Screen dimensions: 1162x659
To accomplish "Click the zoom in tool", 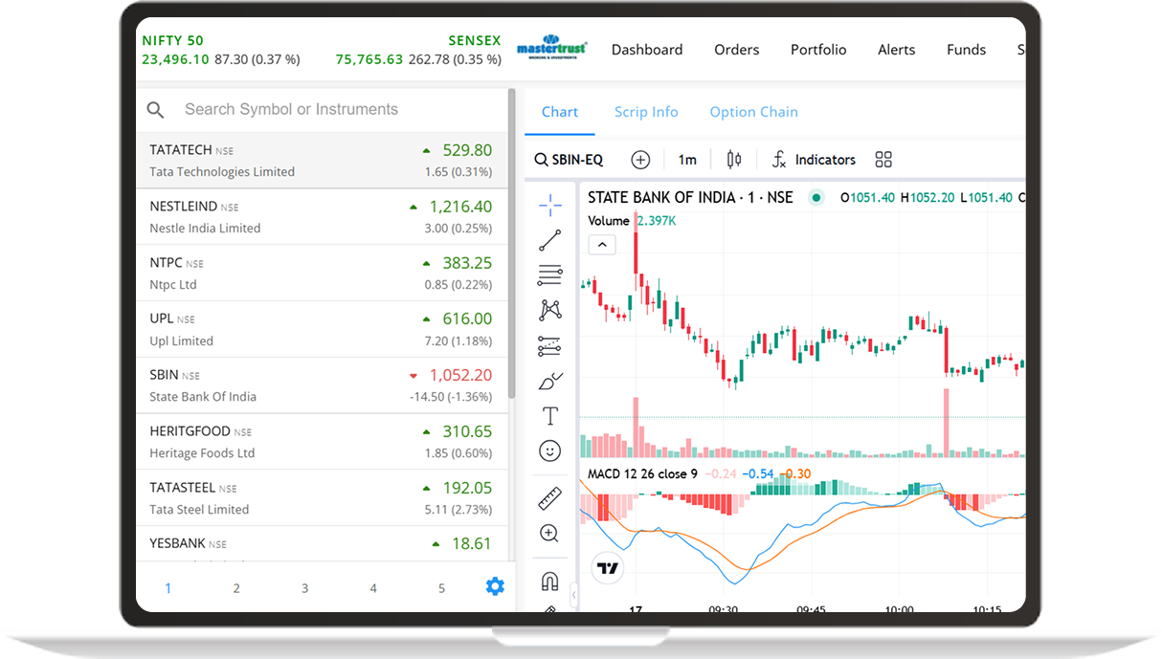I will click(550, 534).
